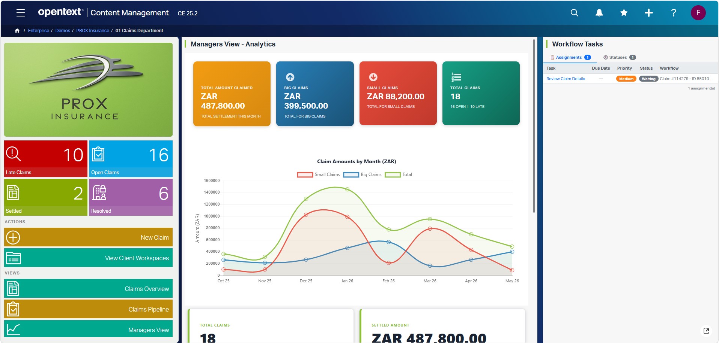
Task: Go to PROX Insurance breadcrumb
Action: click(x=93, y=31)
